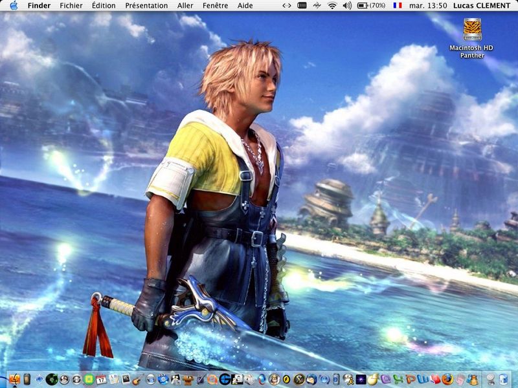518x388 pixels.
Task: Open Microsoft PowerPoint orange P icon
Action: pyautogui.click(x=411, y=380)
